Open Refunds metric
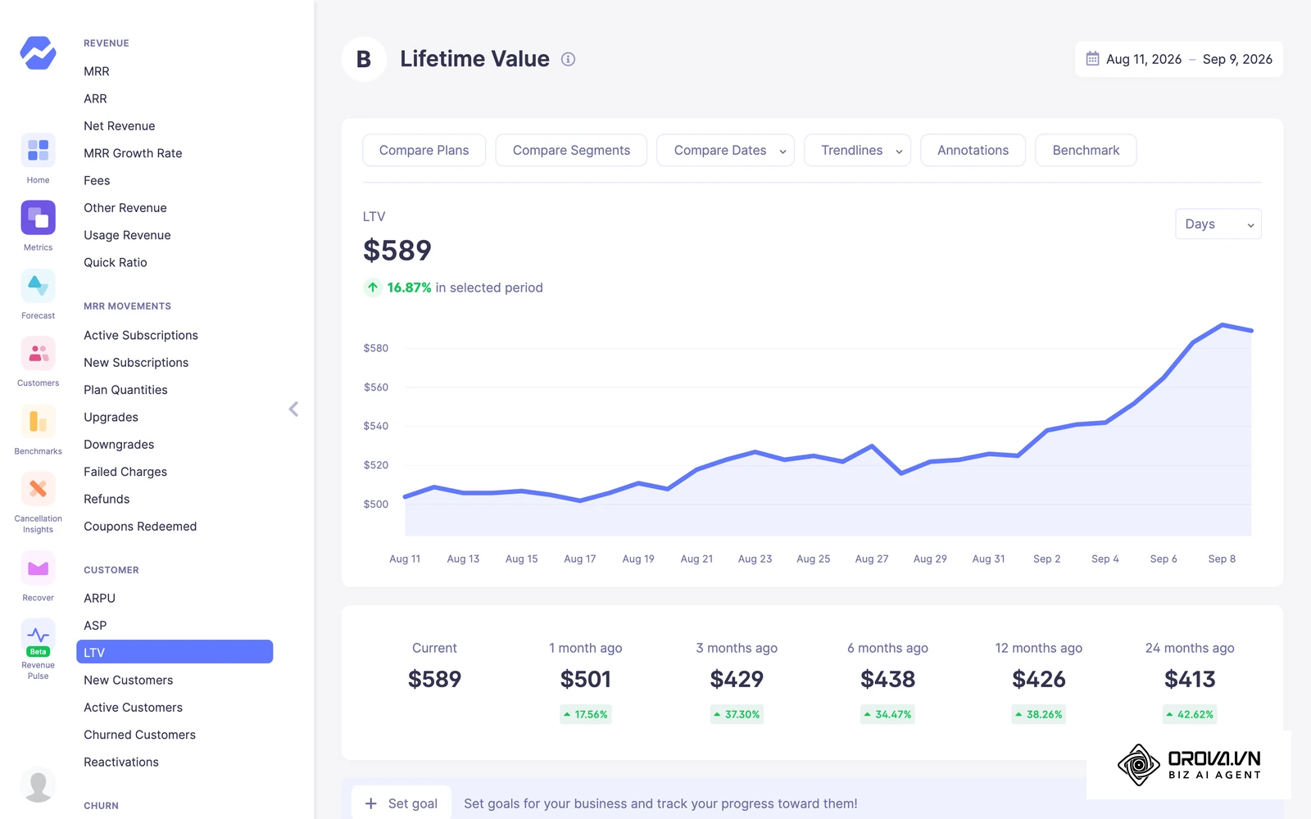Image resolution: width=1311 pixels, height=819 pixels. pyautogui.click(x=107, y=499)
